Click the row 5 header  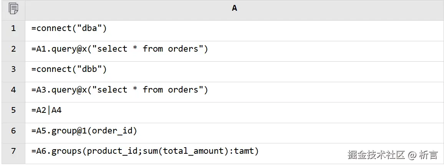point(13,110)
